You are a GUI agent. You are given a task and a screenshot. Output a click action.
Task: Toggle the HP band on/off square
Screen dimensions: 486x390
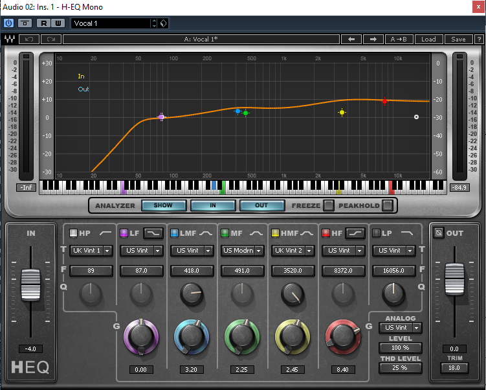pyautogui.click(x=73, y=233)
